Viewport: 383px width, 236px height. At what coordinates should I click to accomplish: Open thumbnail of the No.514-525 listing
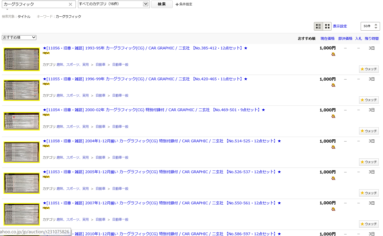point(22,152)
